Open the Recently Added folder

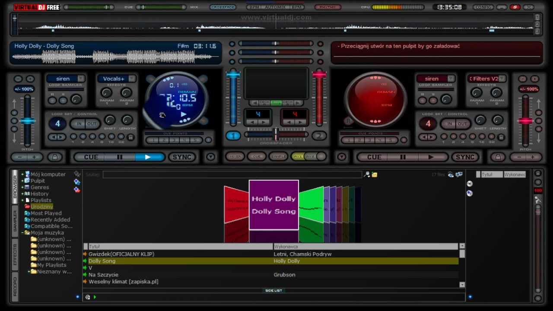[x=50, y=220]
